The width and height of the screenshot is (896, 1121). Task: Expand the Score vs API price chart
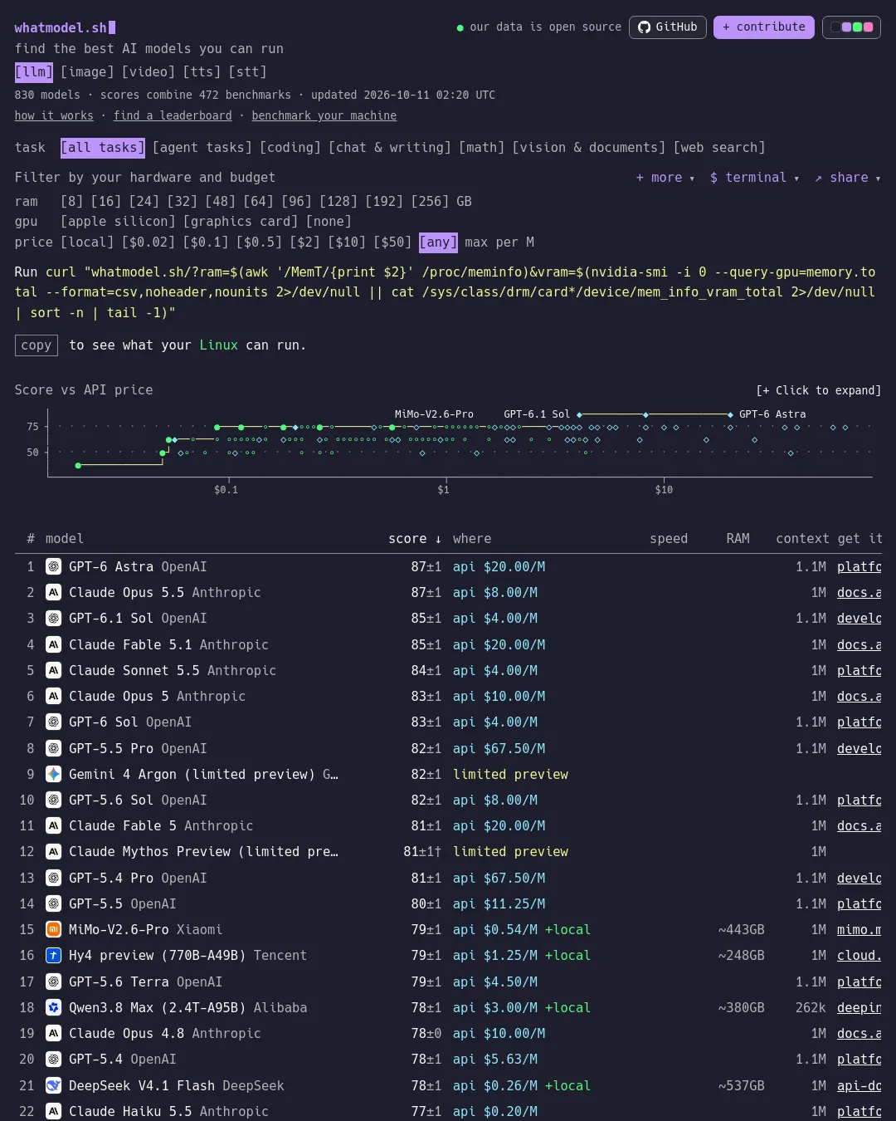(819, 390)
